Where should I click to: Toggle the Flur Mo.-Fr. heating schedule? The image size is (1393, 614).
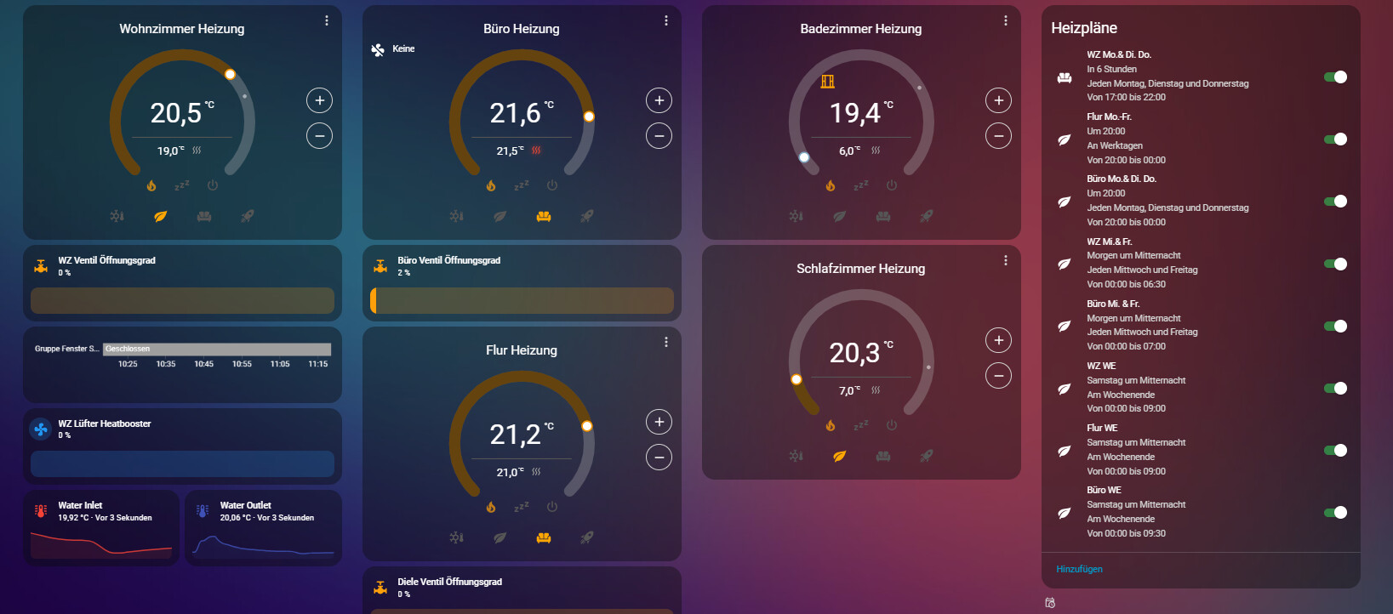1334,139
